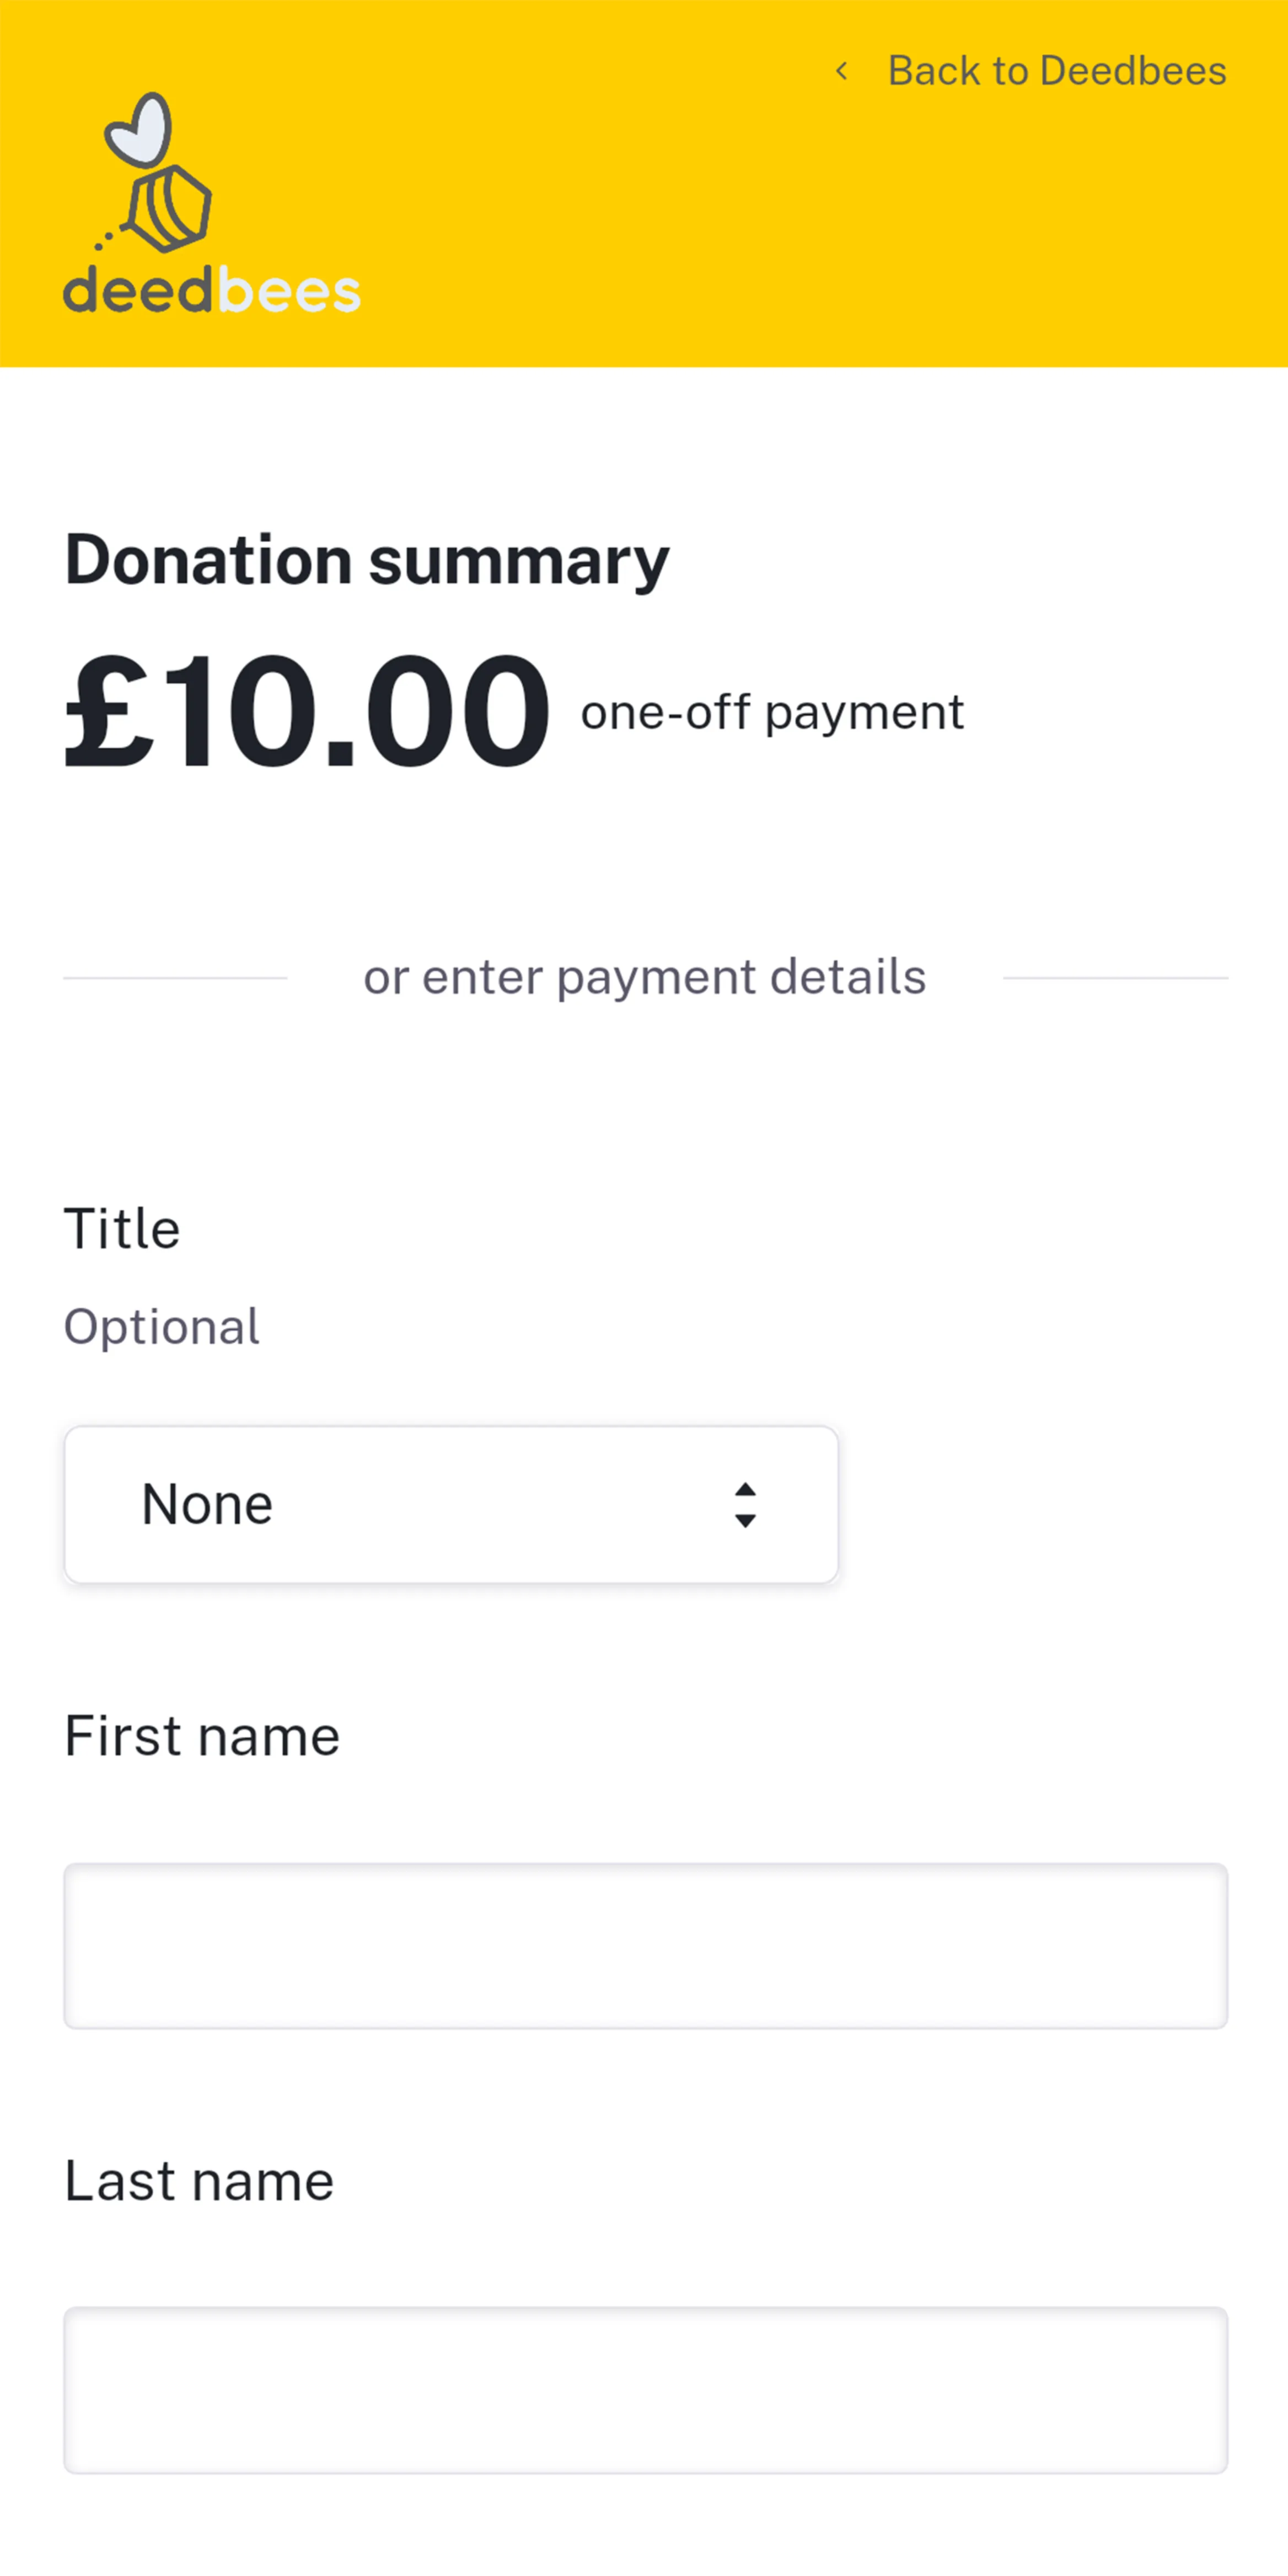The image size is (1288, 2576).
Task: Focus the First name text field
Action: point(645,1945)
